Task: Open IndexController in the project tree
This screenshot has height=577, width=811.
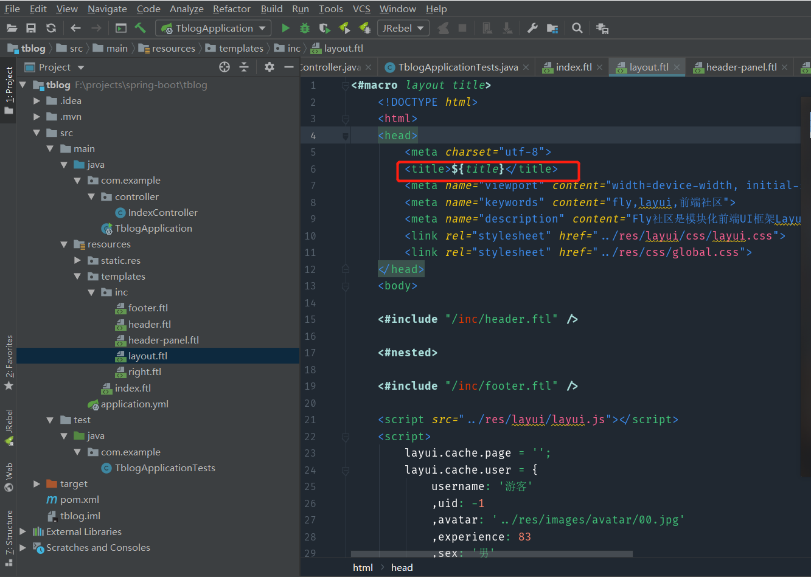Action: pos(162,213)
